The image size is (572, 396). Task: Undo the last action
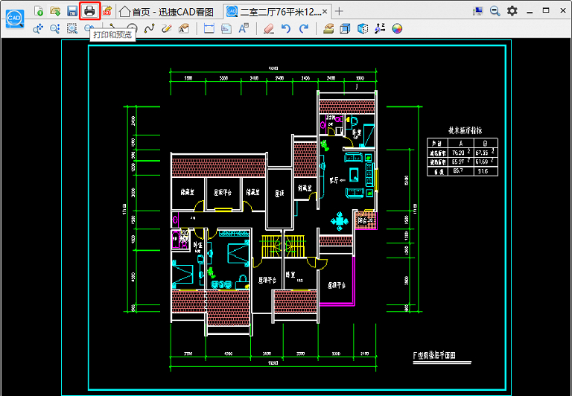pyautogui.click(x=286, y=28)
